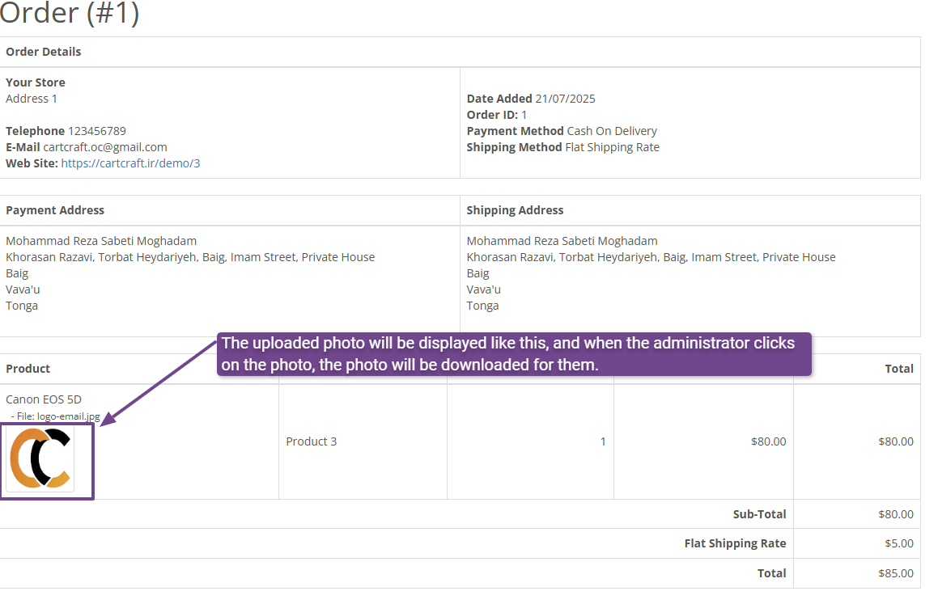Click the quantity value 1 in product row
Image resolution: width=938 pixels, height=604 pixels.
602,441
